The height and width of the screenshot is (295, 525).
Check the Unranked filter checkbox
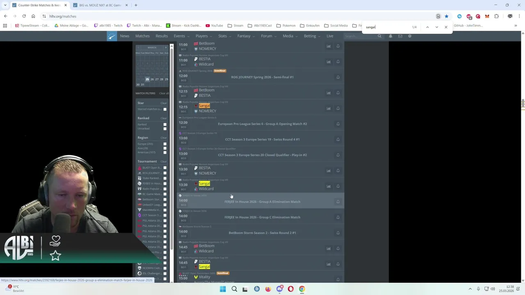165,129
